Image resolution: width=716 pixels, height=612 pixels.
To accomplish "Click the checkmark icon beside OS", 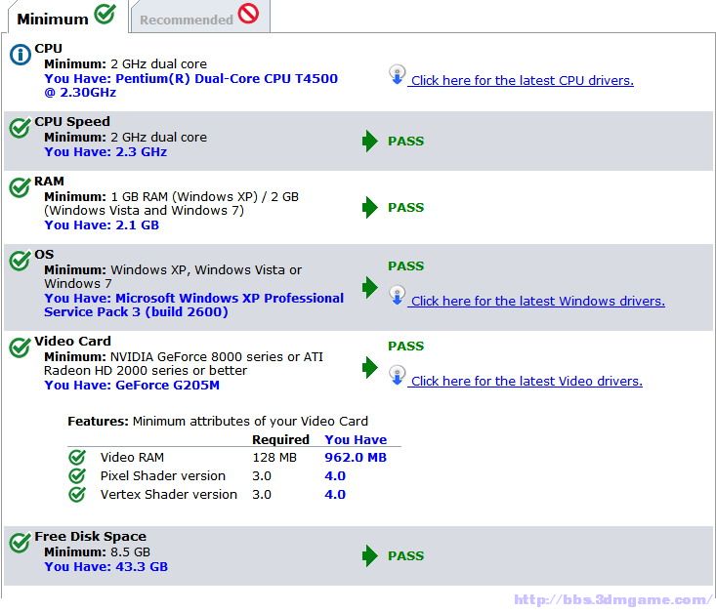I will coord(21,261).
